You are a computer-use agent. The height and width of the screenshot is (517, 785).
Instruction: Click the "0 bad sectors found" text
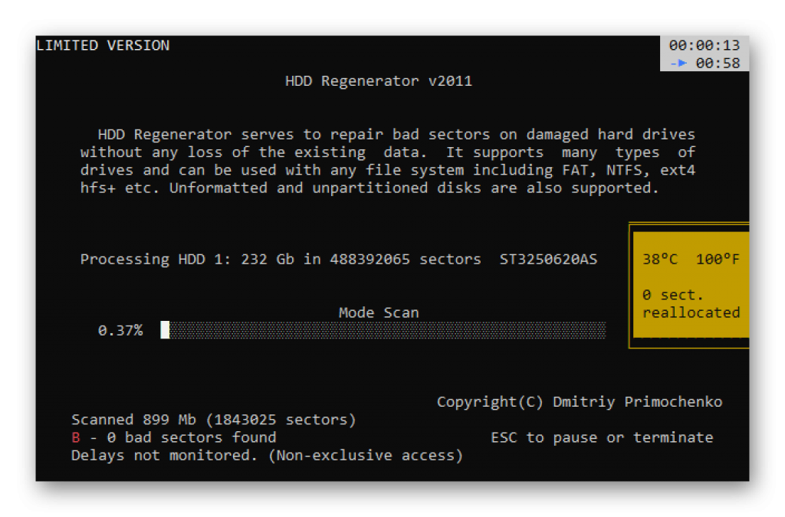click(x=191, y=437)
